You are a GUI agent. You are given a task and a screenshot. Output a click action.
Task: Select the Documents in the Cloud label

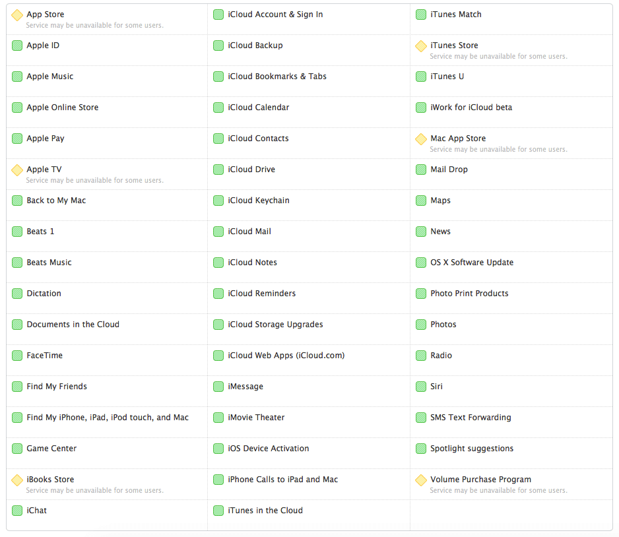click(x=73, y=325)
